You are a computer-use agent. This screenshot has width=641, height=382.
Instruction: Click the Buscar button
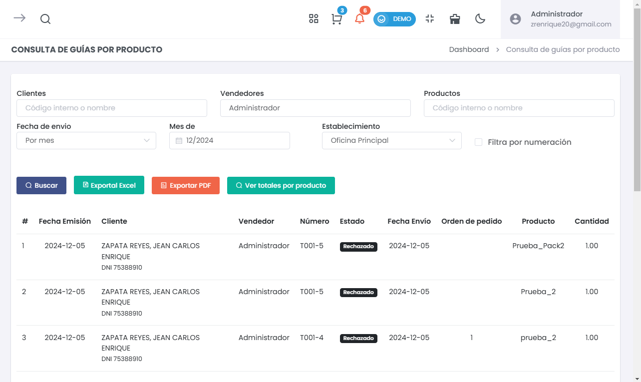click(41, 185)
